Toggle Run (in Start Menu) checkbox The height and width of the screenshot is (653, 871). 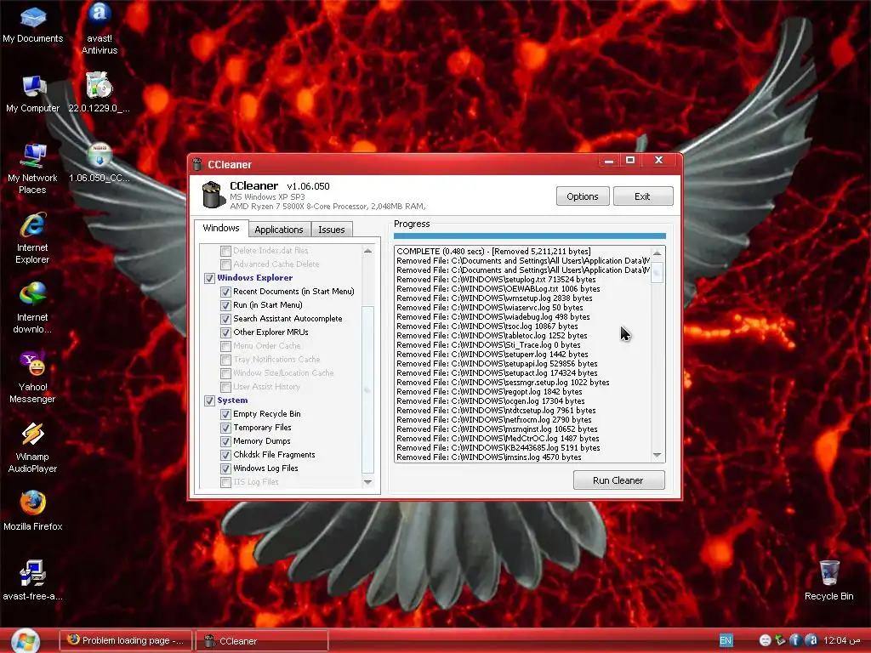click(225, 305)
